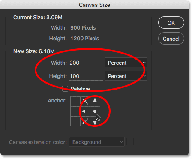Select the current anchor dot cell
Screen dimensions: 192x159
(95, 111)
